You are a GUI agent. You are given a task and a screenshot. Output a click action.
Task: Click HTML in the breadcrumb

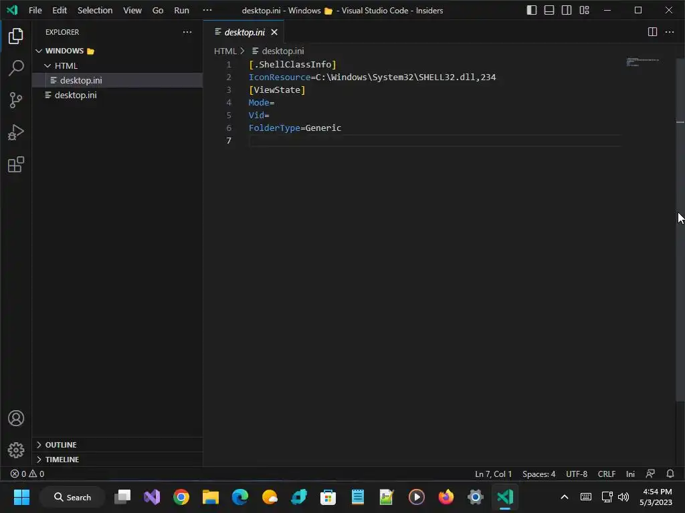[x=225, y=51]
